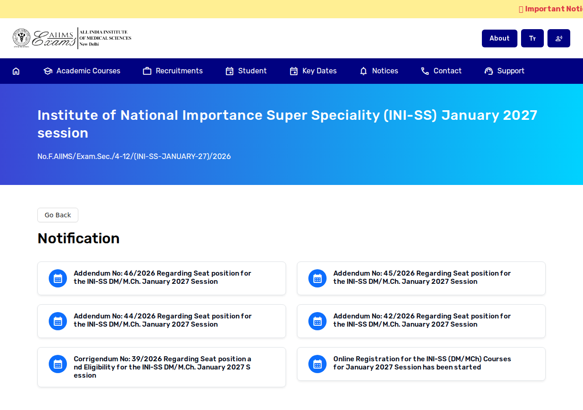Click calendar icon of Online Registration notice
This screenshot has width=583, height=410.
[x=317, y=364]
